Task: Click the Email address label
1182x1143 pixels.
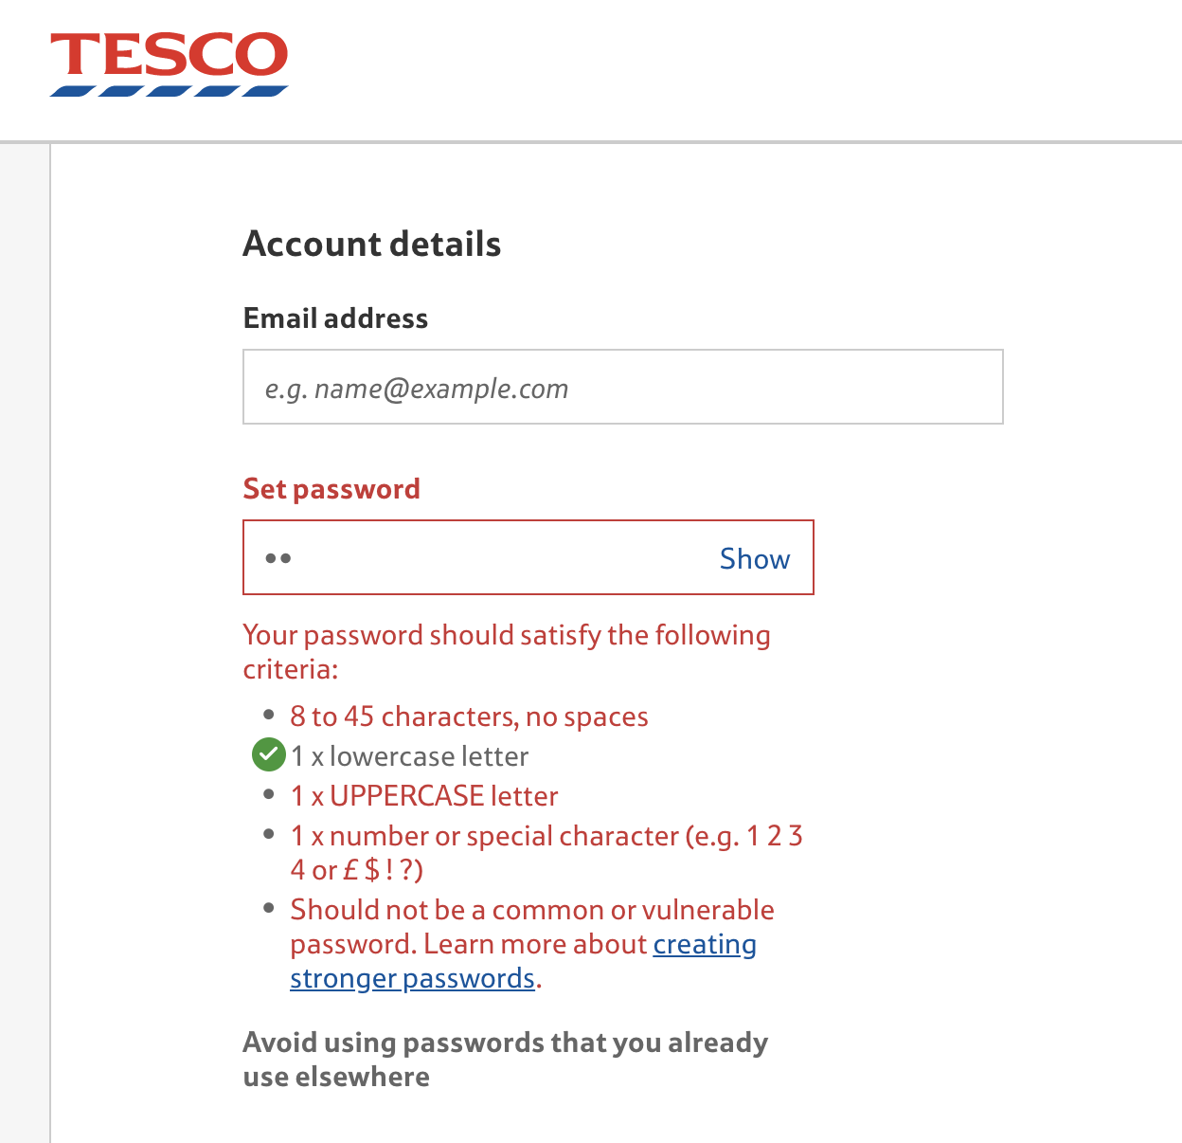Action: coord(335,318)
